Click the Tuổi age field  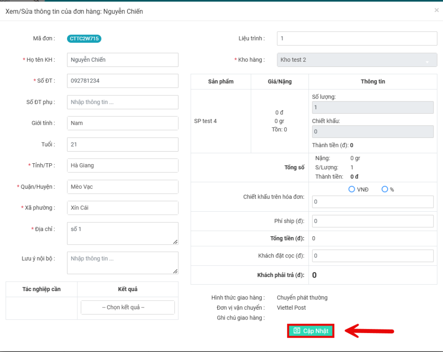coord(123,144)
